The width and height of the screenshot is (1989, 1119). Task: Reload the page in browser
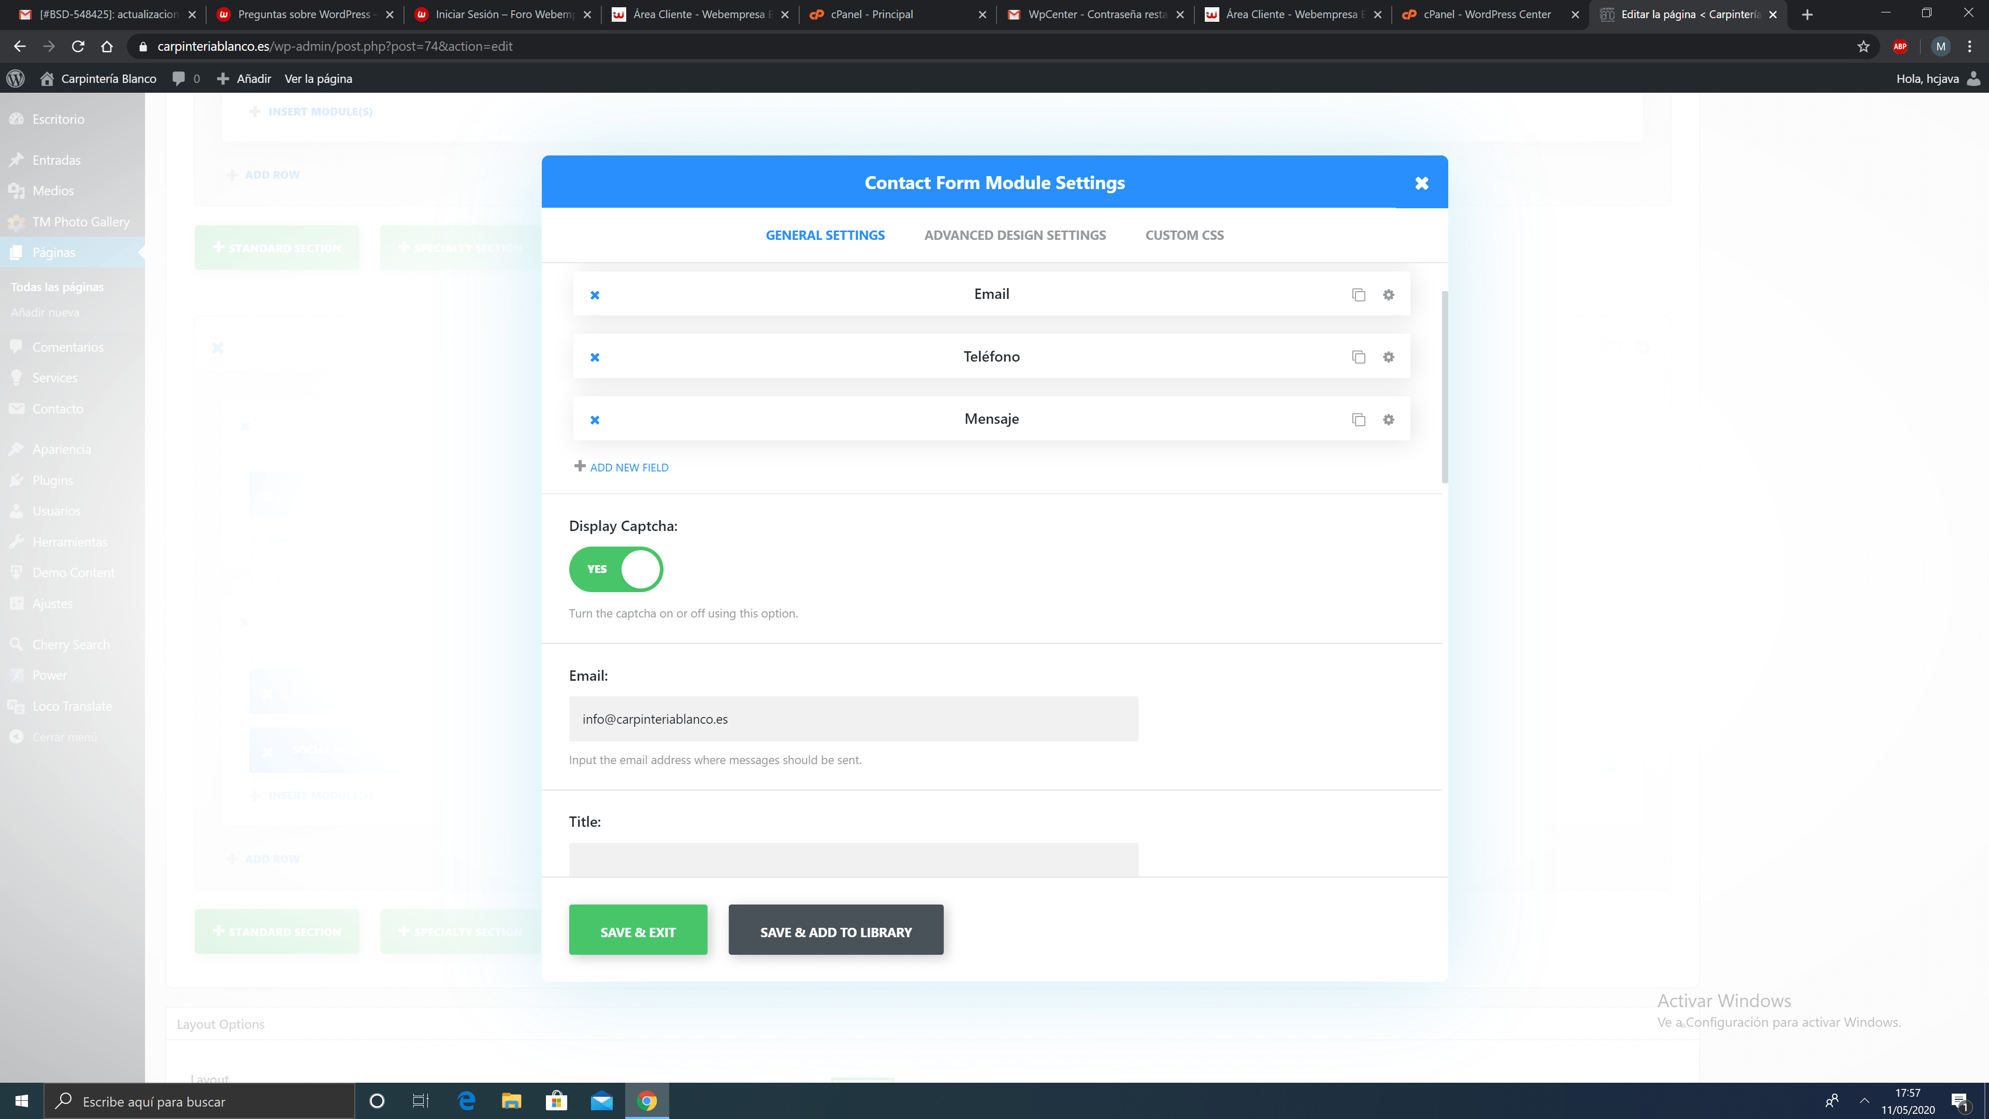78,46
